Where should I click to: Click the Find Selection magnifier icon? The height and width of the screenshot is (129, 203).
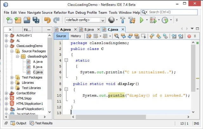(x=116, y=36)
